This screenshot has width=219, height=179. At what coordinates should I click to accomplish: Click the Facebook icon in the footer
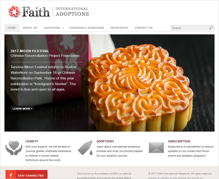coord(11,175)
